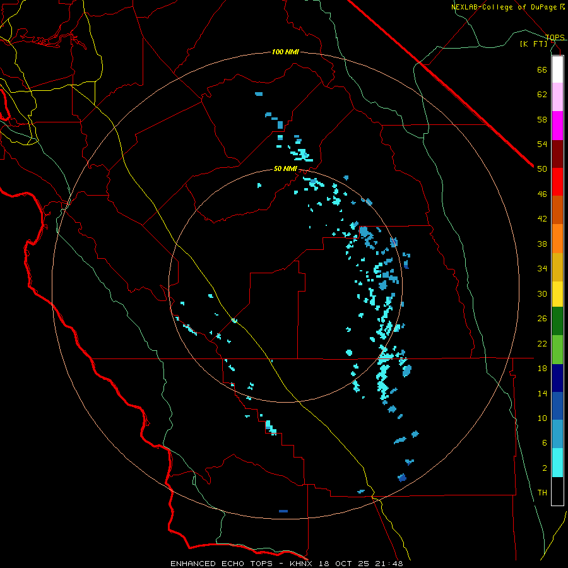Click the '14' scale value
The image size is (568, 568).
tap(542, 393)
